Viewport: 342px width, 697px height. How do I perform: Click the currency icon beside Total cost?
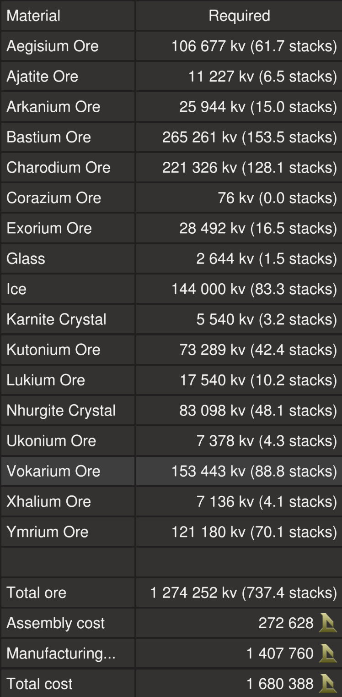(328, 684)
